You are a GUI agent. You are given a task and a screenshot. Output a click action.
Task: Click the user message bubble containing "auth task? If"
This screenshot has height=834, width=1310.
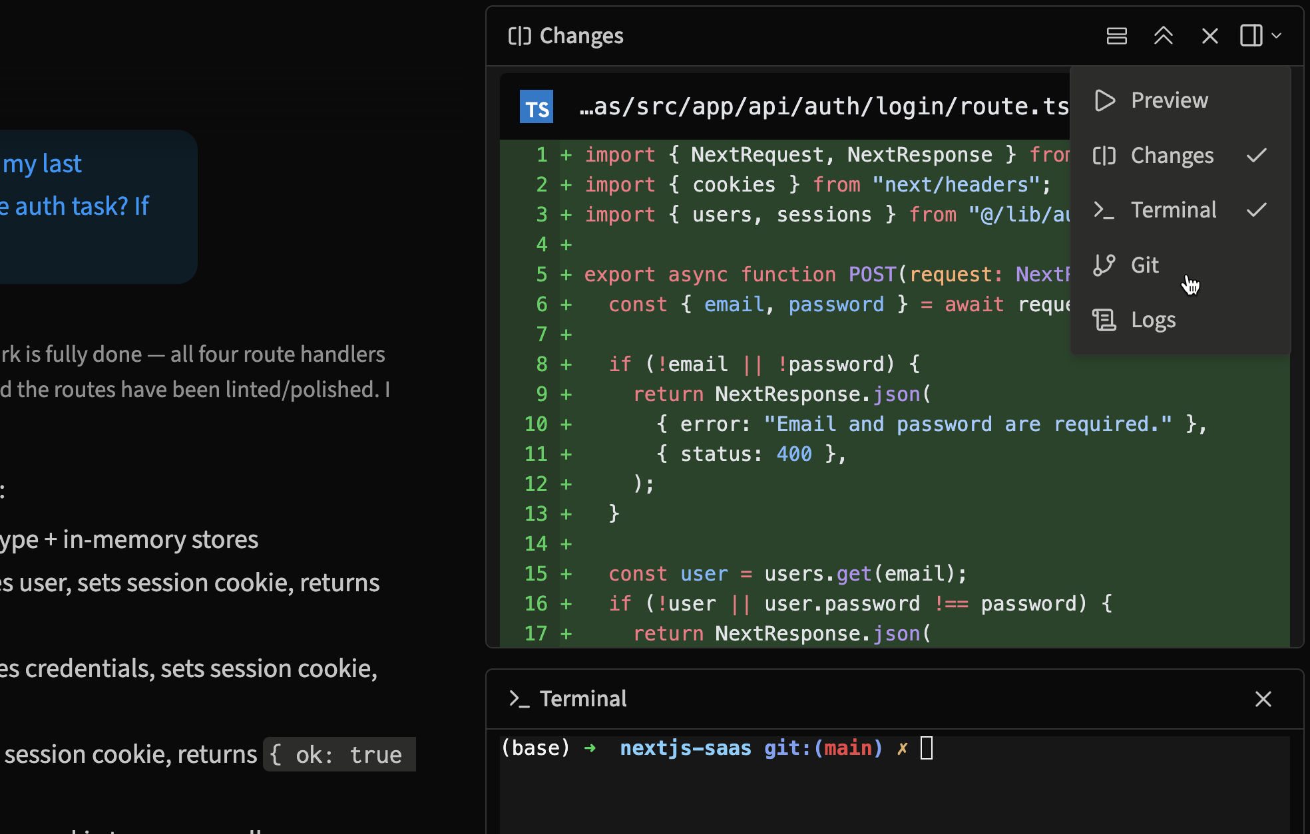pyautogui.click(x=99, y=206)
